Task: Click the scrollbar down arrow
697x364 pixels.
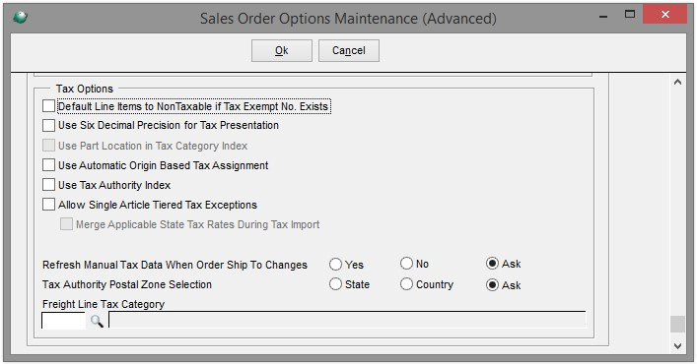Action: (x=677, y=346)
